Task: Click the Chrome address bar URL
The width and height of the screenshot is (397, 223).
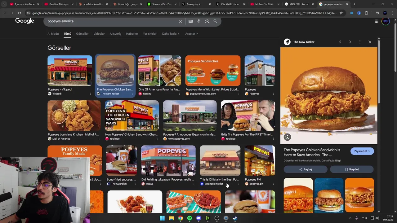Action: 184,13
